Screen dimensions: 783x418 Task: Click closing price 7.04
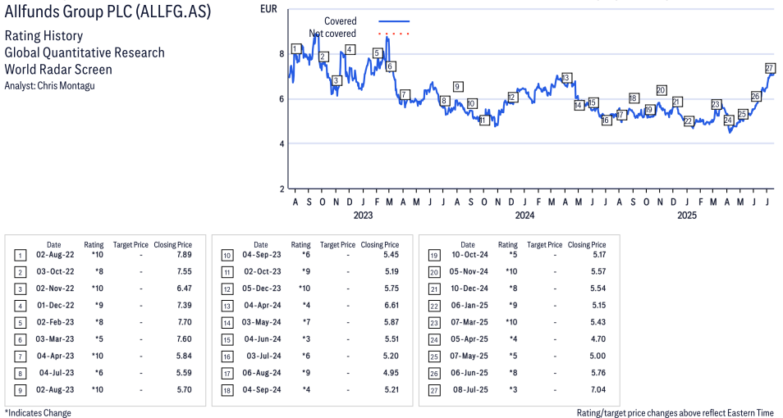click(598, 389)
